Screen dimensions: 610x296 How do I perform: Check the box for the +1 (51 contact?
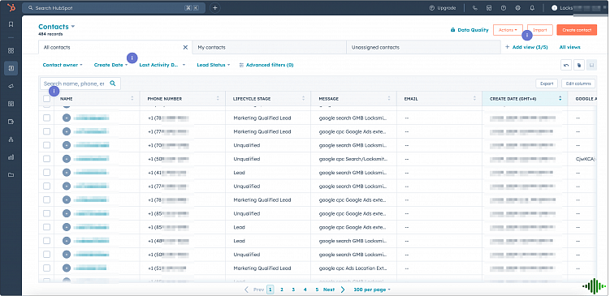tap(46, 268)
